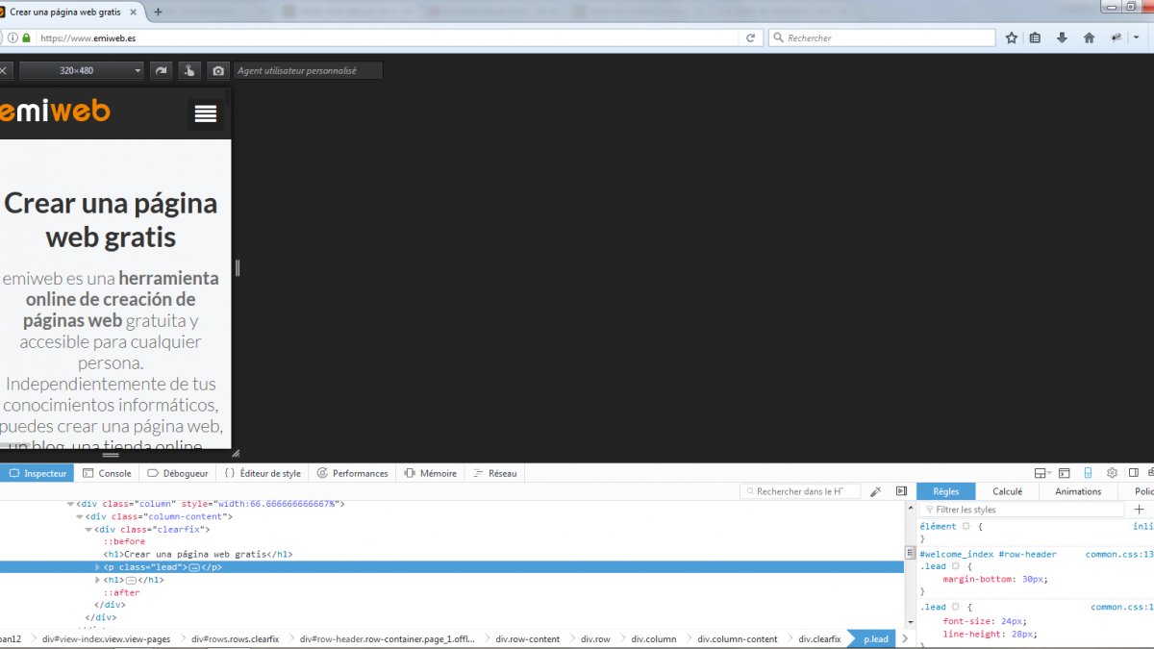Highlight elements matching #welcome_index .lead selector
1154x649 pixels.
coord(955,566)
